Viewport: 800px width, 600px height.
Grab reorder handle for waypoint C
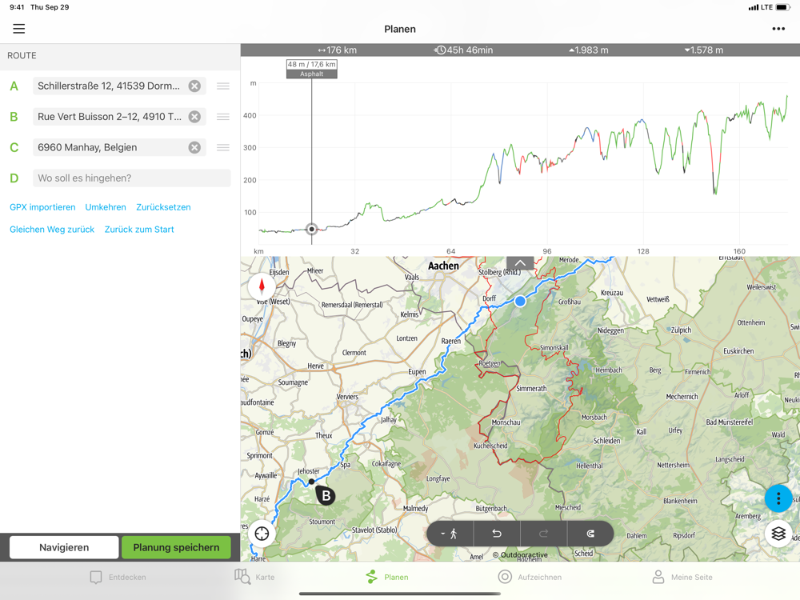click(223, 147)
